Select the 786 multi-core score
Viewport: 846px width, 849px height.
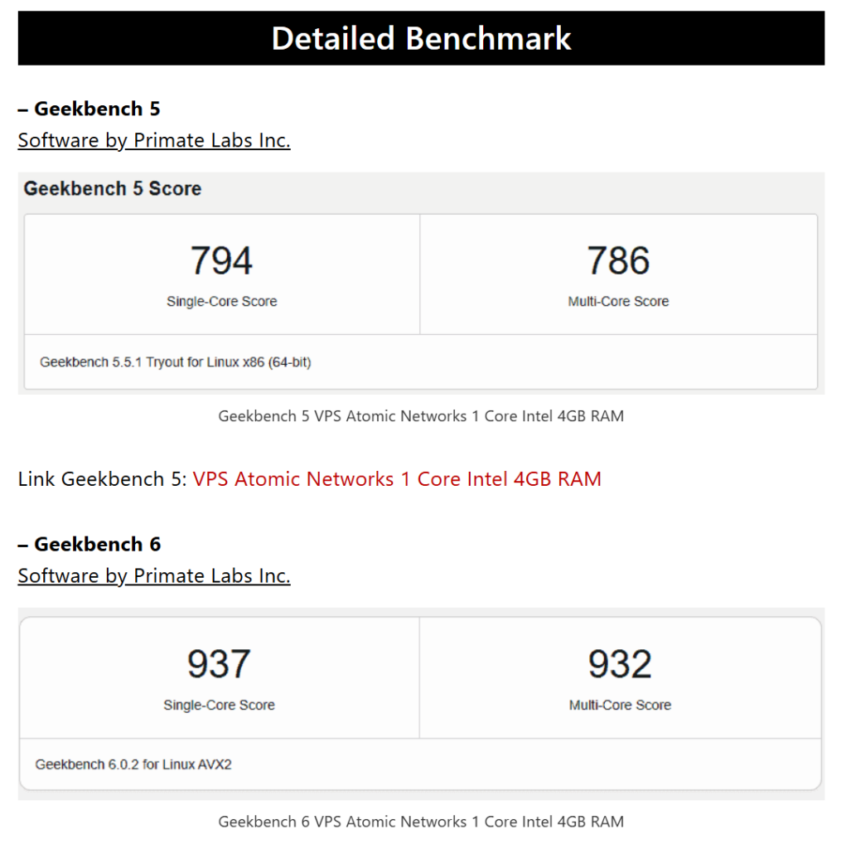618,261
